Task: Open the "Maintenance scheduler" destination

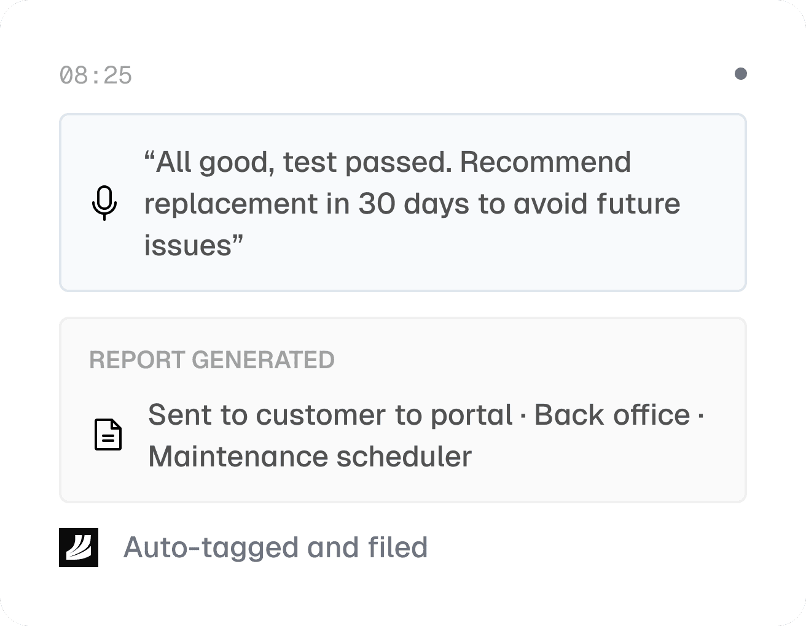Action: (310, 457)
